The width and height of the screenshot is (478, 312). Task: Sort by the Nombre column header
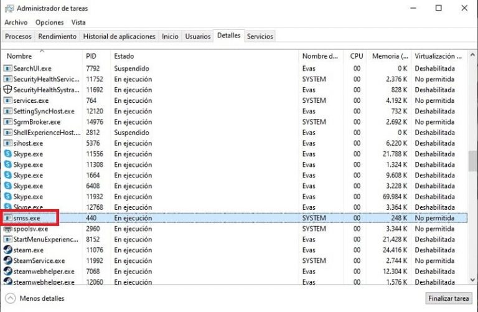pyautogui.click(x=19, y=56)
